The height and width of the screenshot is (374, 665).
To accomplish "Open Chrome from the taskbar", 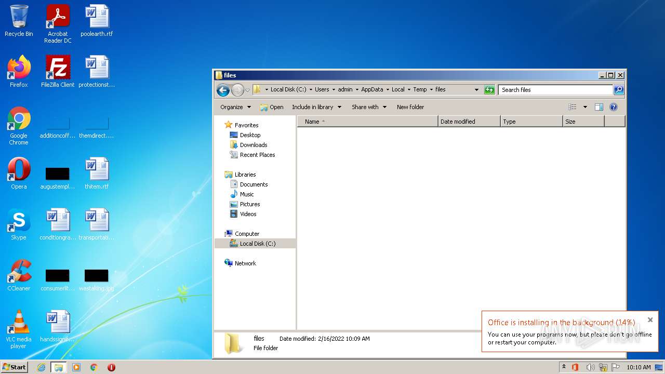I will [94, 367].
